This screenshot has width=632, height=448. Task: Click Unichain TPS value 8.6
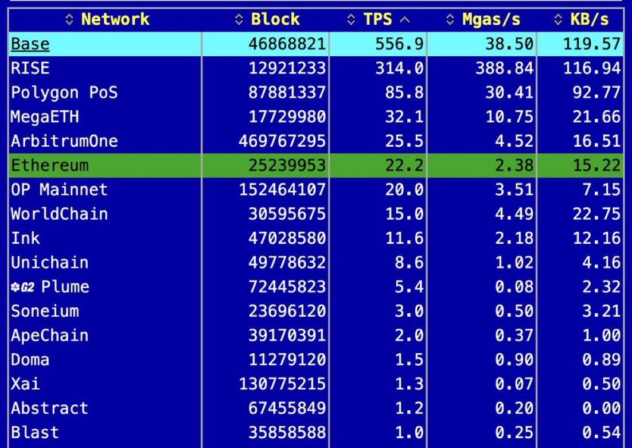point(409,263)
